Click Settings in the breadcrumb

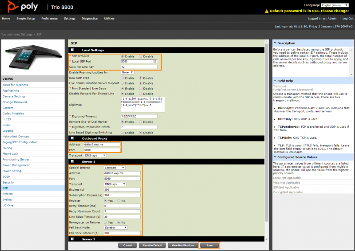click(x=27, y=35)
